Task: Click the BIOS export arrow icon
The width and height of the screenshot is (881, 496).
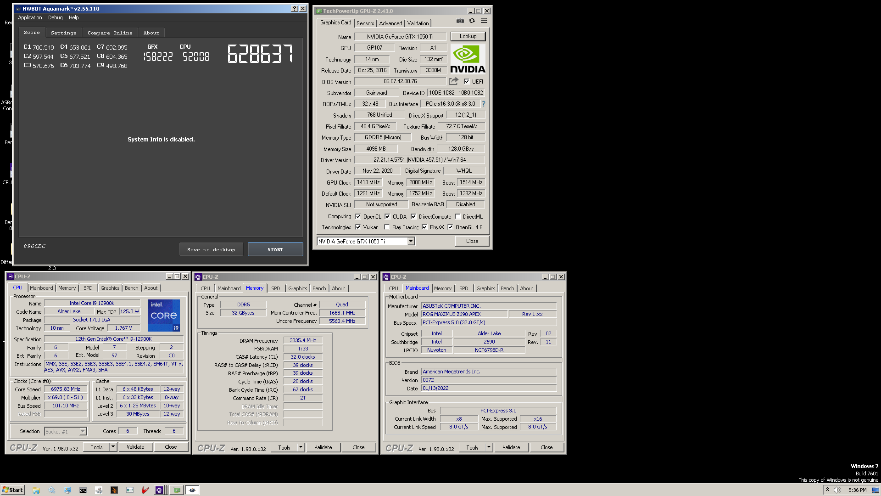Action: (x=453, y=81)
